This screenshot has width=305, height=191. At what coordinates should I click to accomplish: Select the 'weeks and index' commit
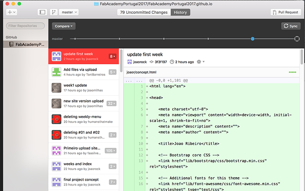tap(83, 166)
